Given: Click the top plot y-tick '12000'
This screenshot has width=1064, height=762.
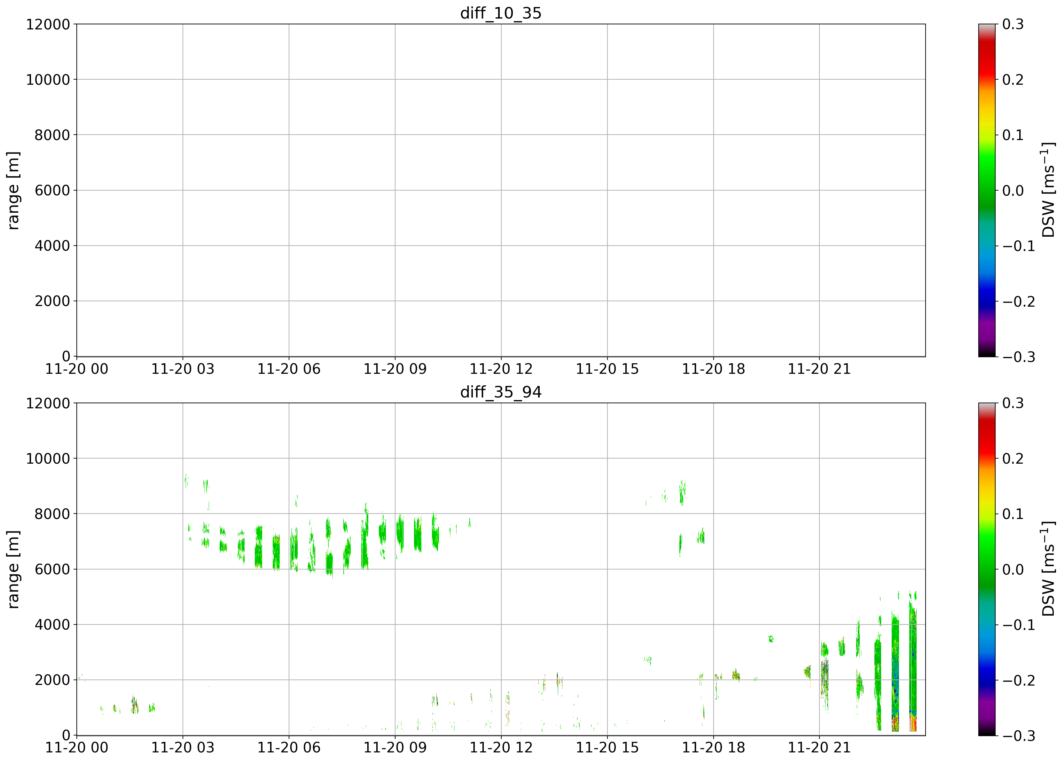Looking at the screenshot, I should point(48,24).
